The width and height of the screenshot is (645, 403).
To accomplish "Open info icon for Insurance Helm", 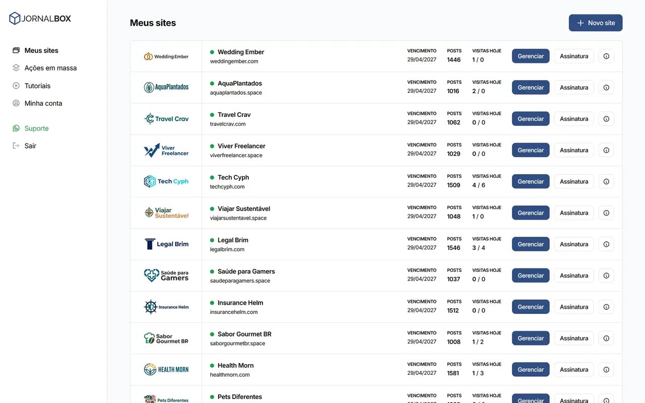I will tap(606, 307).
